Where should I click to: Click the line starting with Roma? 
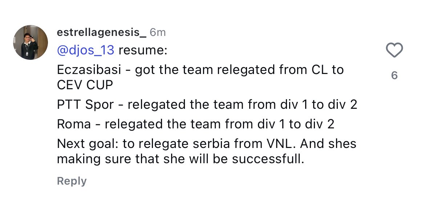point(196,124)
